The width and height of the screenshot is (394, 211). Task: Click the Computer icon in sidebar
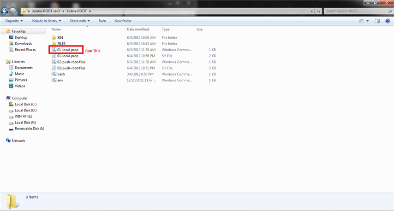click(8, 98)
